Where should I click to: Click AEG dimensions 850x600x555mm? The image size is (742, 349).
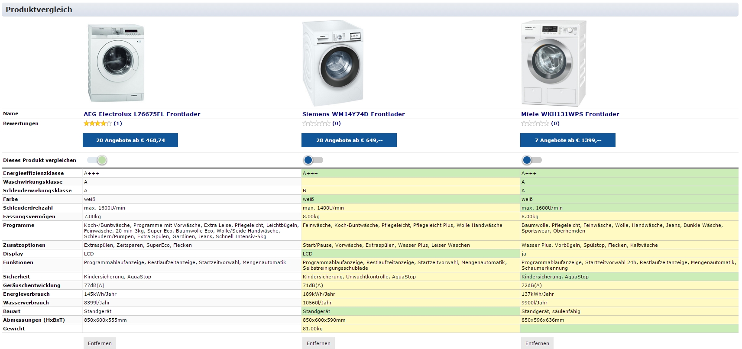[x=105, y=320]
